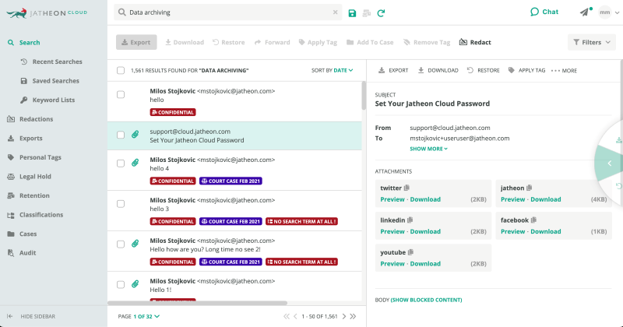The width and height of the screenshot is (623, 327).
Task: Check the box for the "hello 4" email
Action: pyautogui.click(x=121, y=163)
